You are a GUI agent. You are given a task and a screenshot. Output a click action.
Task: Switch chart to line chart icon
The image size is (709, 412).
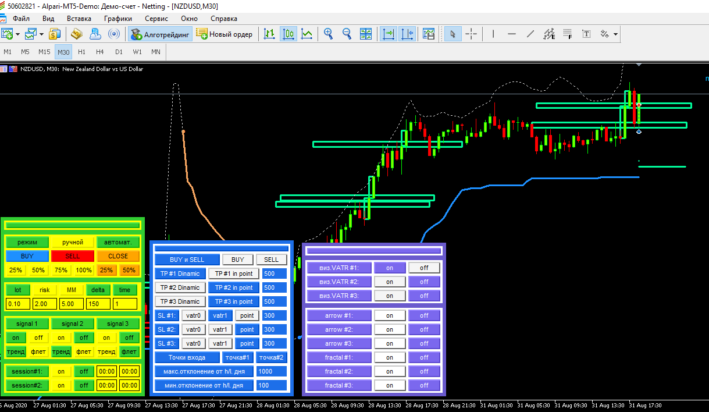point(307,34)
